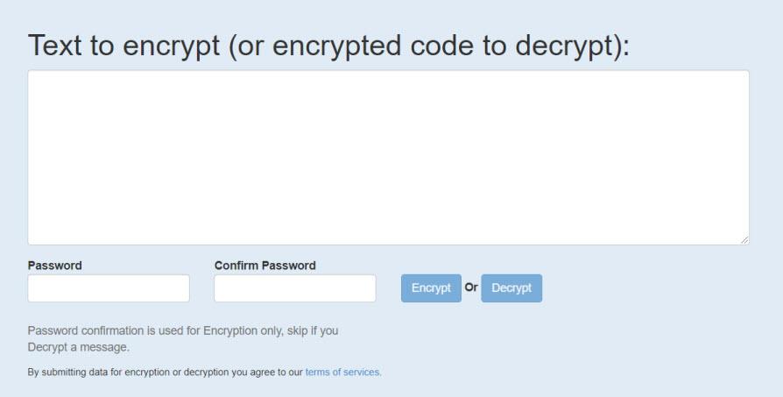
Task: Click the word "Text" starting the heading
Action: tap(58, 46)
